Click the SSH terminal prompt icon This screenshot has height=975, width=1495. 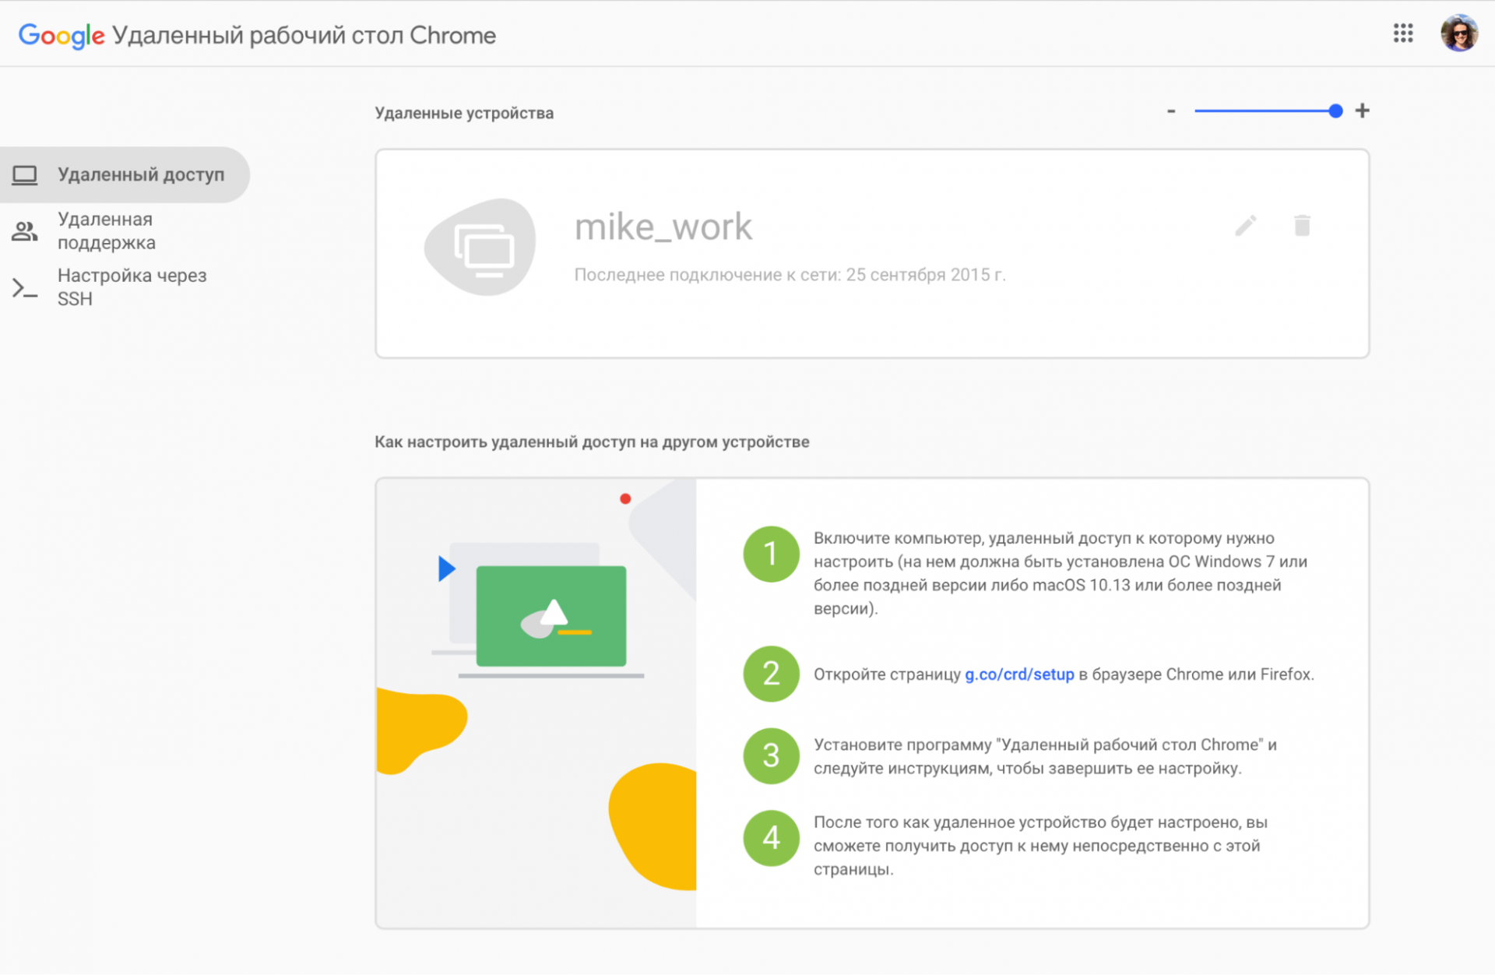point(25,288)
